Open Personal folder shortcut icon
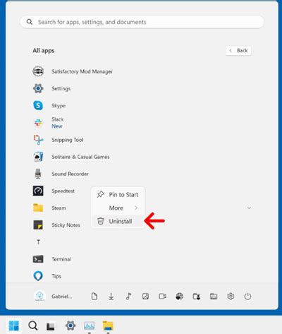The width and height of the screenshot is (282, 334). pos(197,297)
